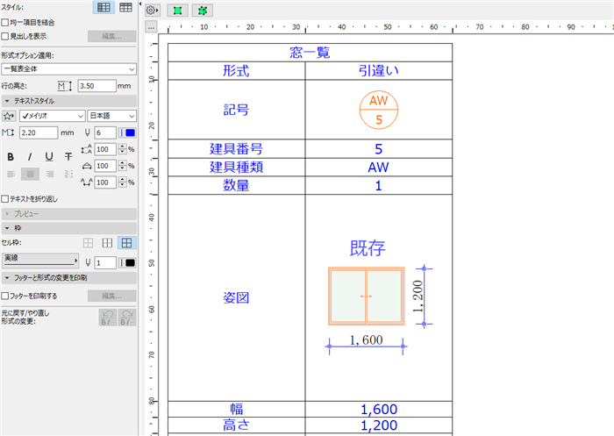Select the 幅 cell

click(x=237, y=410)
